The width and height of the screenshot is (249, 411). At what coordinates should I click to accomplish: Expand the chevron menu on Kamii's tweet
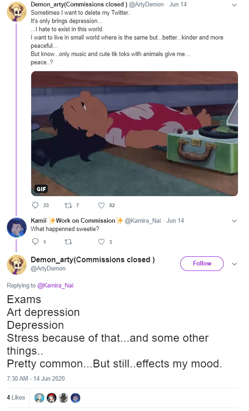(234, 221)
